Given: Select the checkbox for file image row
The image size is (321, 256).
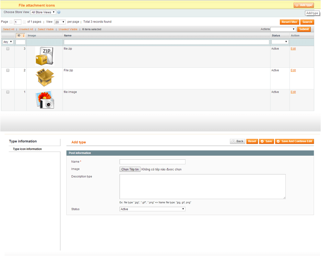Looking at the screenshot, I should click(8, 92).
